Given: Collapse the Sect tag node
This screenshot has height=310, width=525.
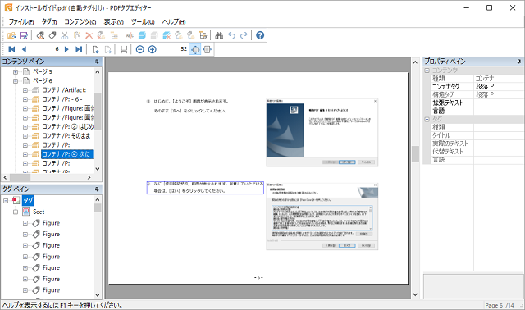Looking at the screenshot, I should (x=16, y=212).
